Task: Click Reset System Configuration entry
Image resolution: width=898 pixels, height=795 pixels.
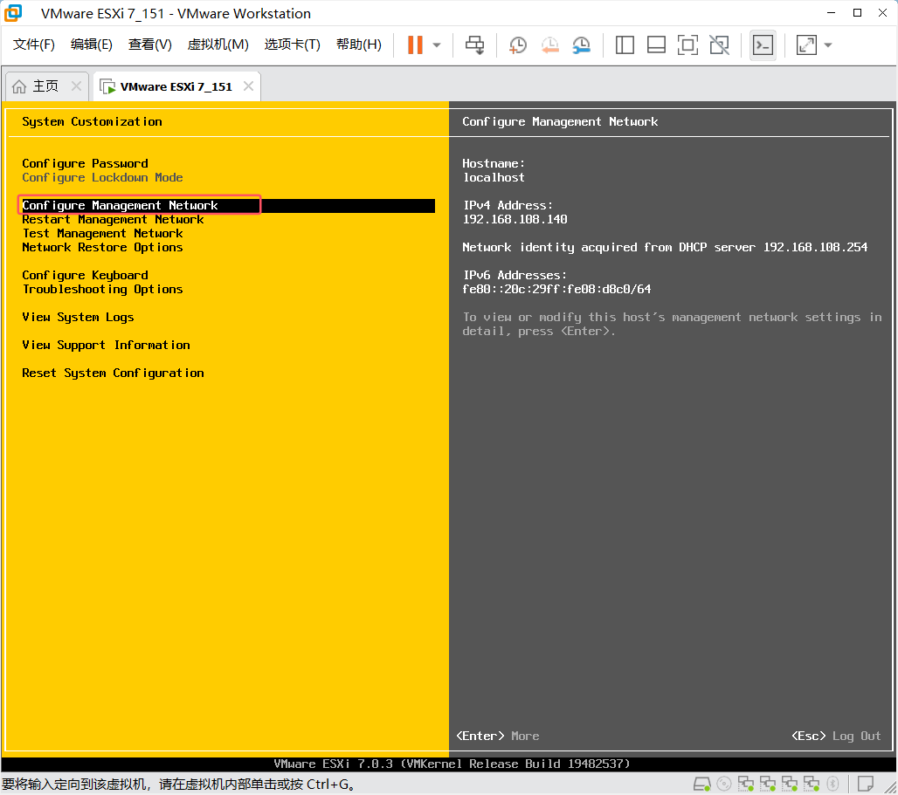Action: [x=113, y=374]
